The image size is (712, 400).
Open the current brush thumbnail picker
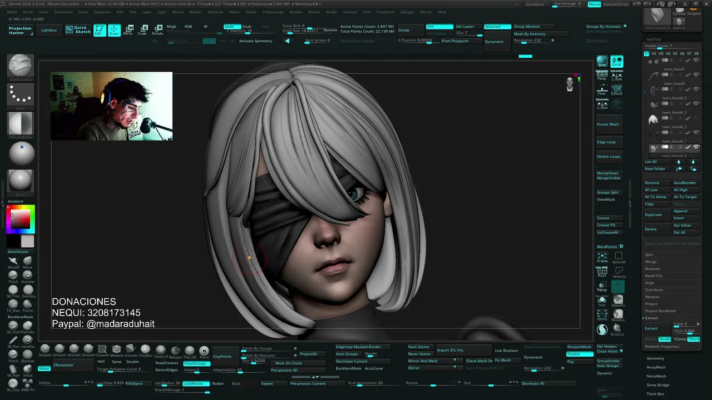pyautogui.click(x=21, y=66)
